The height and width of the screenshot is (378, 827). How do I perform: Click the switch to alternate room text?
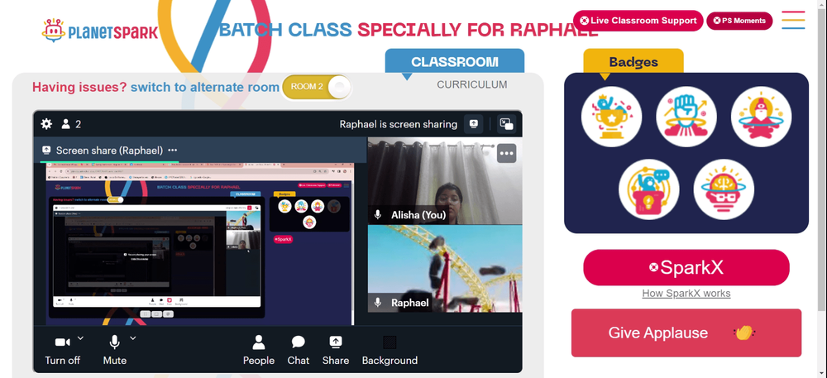tap(205, 87)
